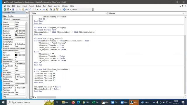Open the Tools menu
The image size is (187, 105).
pyautogui.click(x=50, y=6)
